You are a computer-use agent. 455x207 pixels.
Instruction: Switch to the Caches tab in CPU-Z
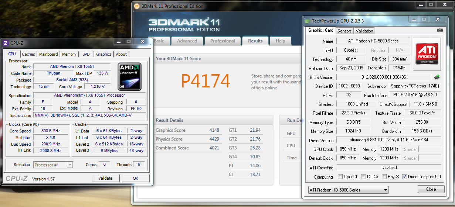pos(28,54)
